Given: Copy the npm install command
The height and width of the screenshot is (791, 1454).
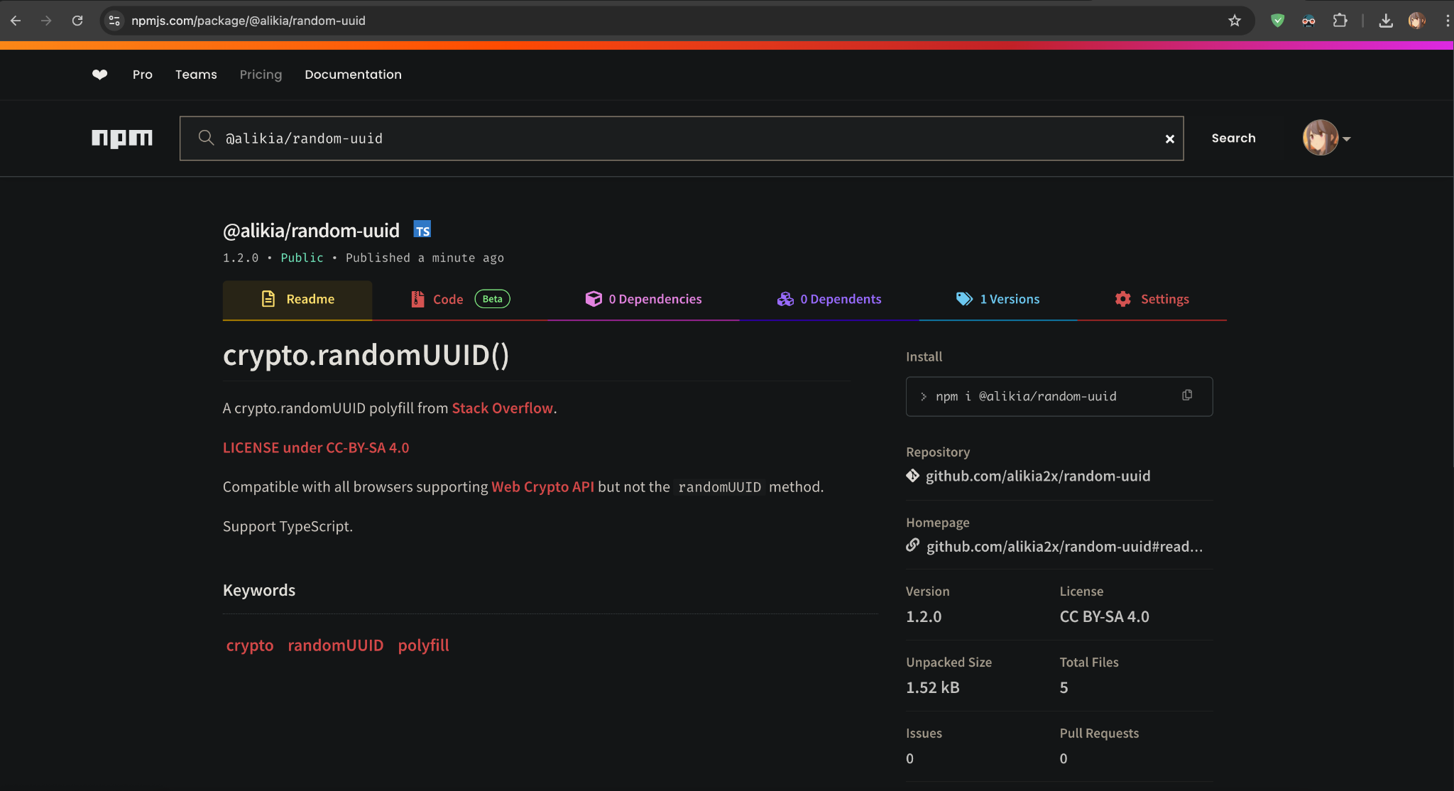Looking at the screenshot, I should click(1186, 395).
